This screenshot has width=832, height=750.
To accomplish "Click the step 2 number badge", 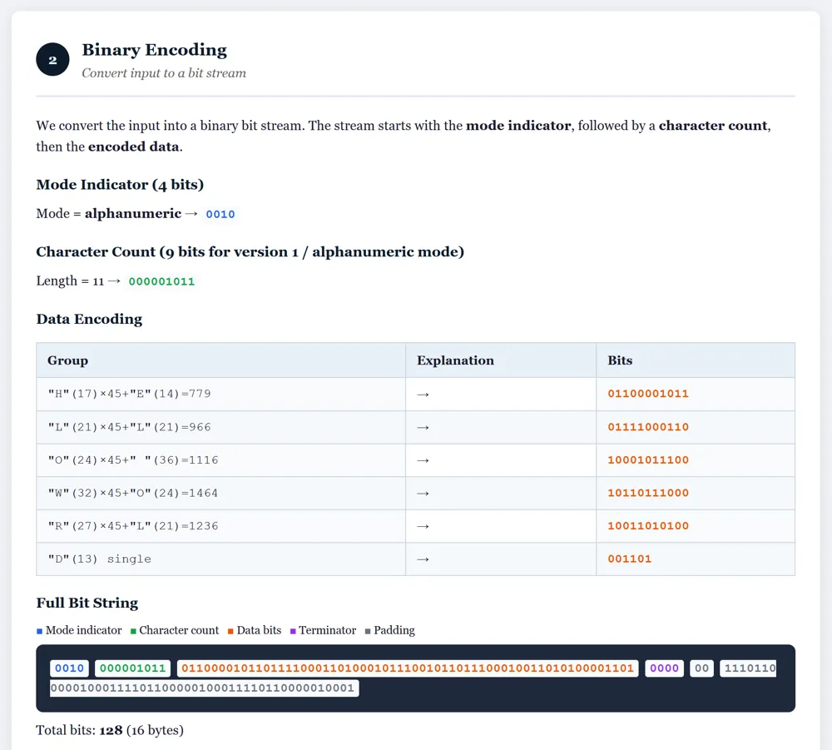I will (52, 60).
